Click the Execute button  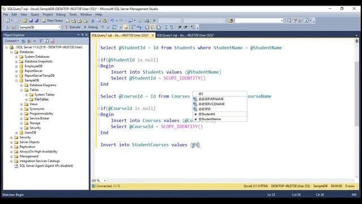pos(72,27)
